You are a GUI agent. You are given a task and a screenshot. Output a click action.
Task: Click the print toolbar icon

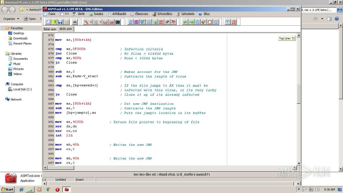pos(75,22)
